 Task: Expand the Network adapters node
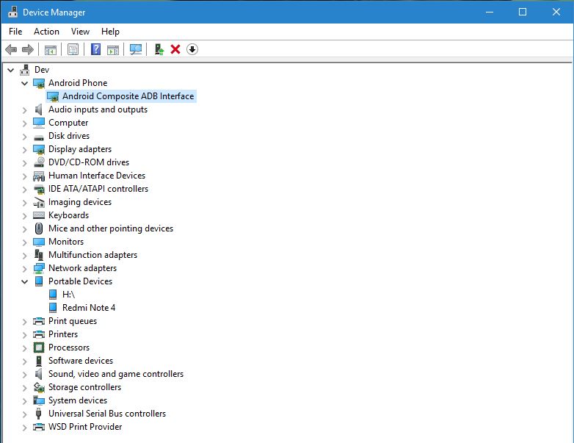tap(25, 268)
